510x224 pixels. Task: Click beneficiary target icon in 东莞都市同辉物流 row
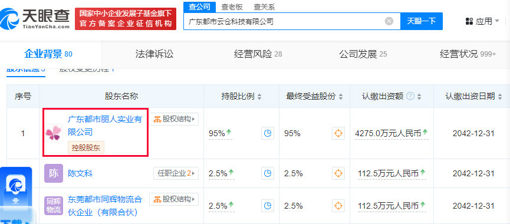(338, 206)
